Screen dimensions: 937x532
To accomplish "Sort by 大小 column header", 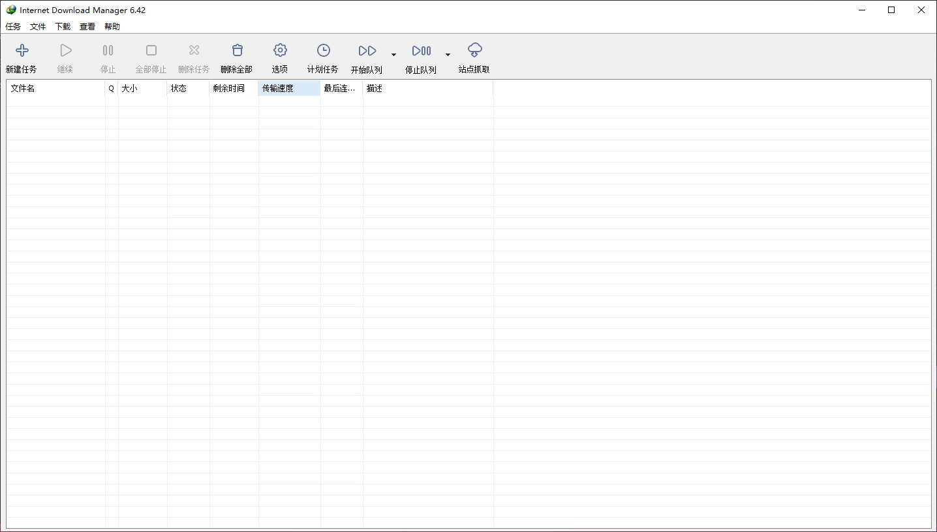I will point(142,88).
